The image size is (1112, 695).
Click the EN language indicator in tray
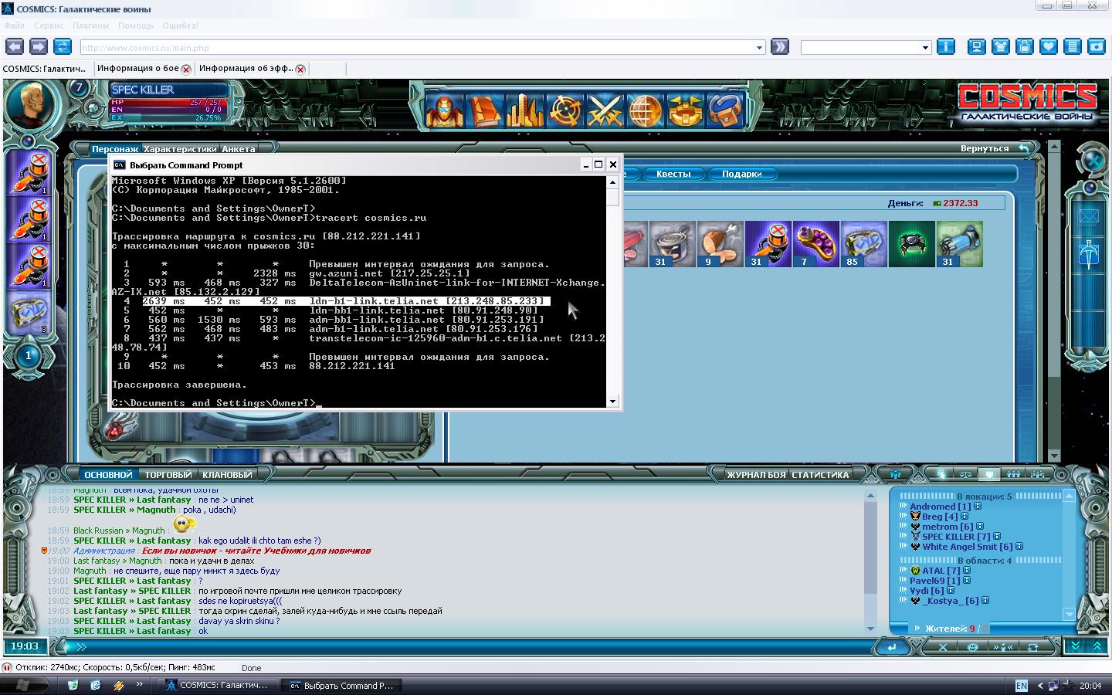tap(1021, 685)
